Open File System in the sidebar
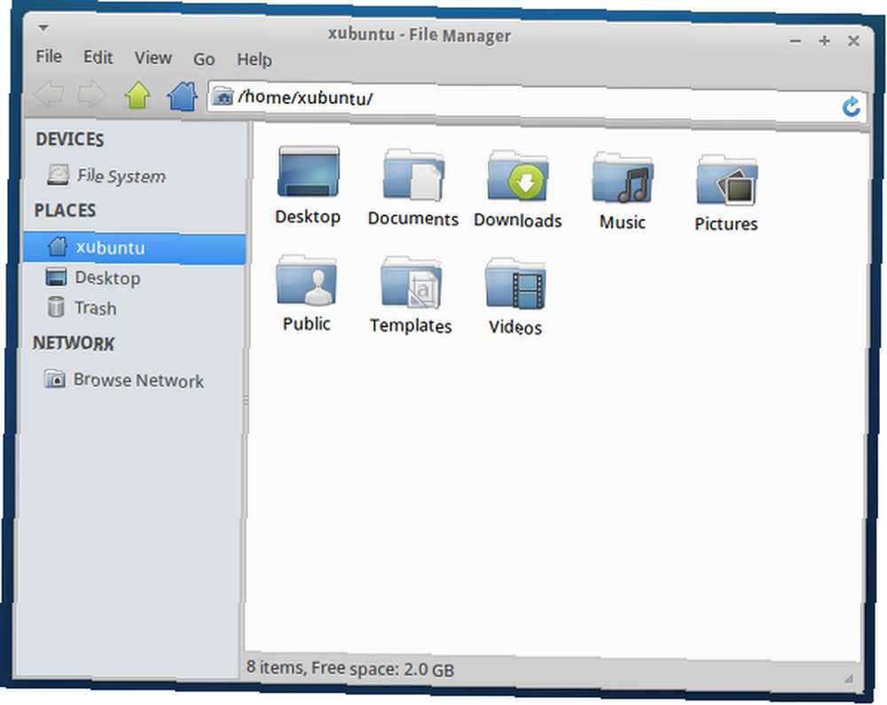The width and height of the screenshot is (887, 705). [x=121, y=176]
